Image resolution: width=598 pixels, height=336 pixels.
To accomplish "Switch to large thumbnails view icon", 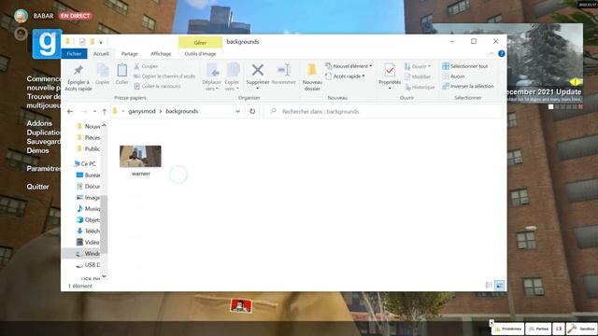I will coord(499,285).
